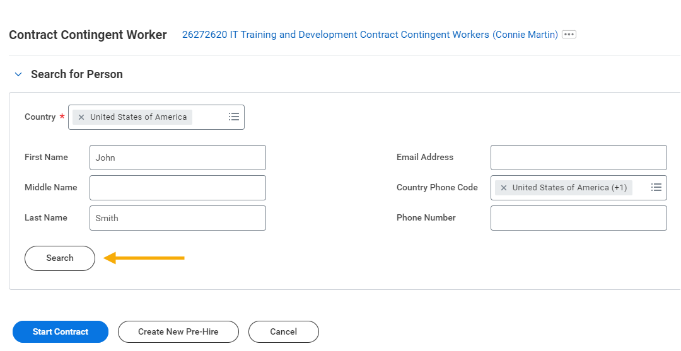Remove United States of America from Country field
The width and height of the screenshot is (681, 351).
[81, 117]
